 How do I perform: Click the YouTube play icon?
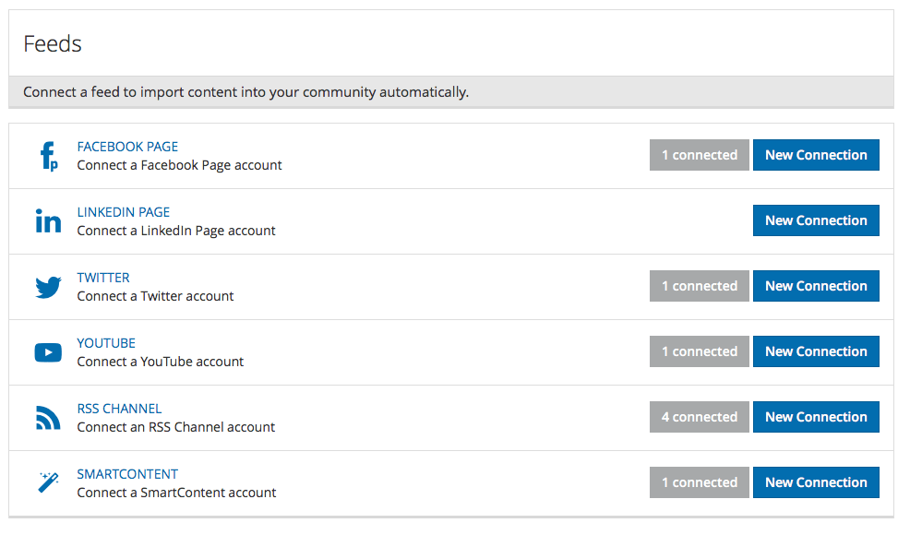[x=48, y=352]
